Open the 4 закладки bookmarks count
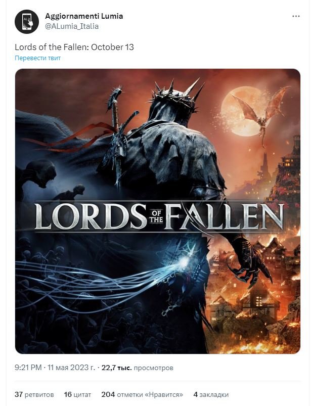 tap(211, 392)
